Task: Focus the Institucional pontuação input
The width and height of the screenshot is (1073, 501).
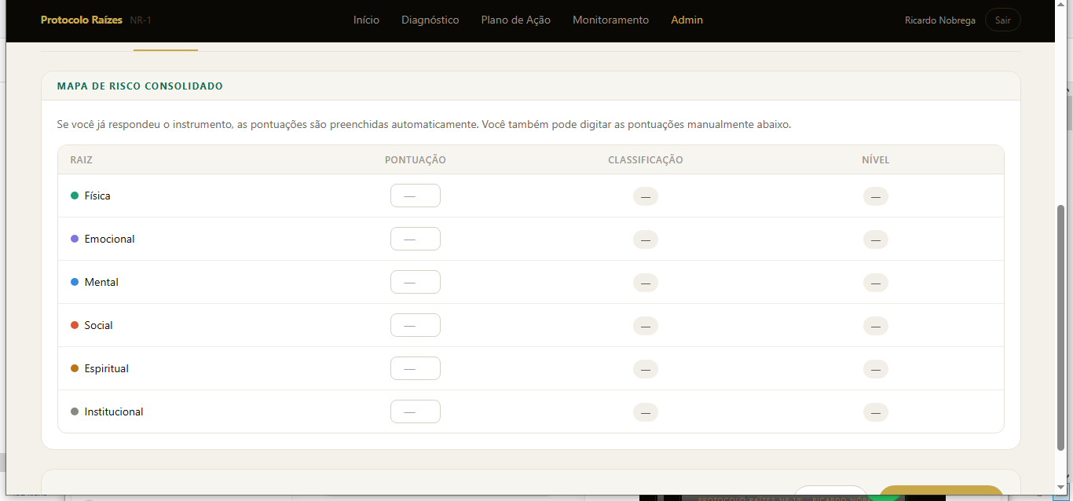Action: tap(416, 411)
